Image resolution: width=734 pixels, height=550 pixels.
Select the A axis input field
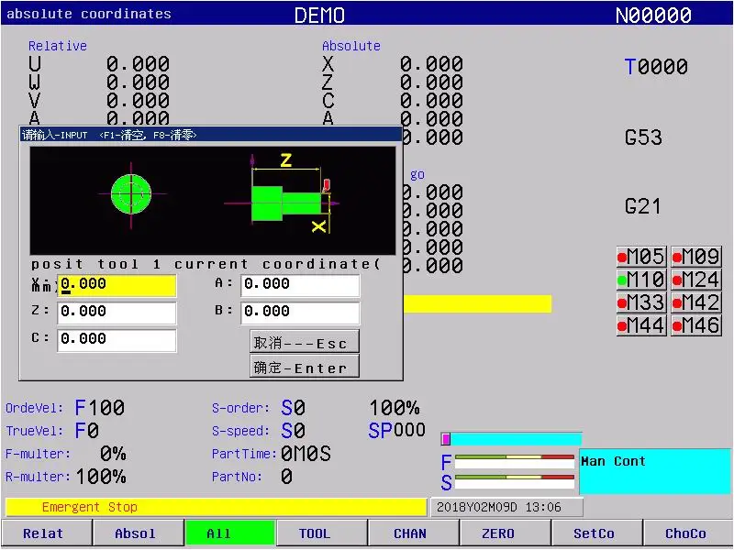coord(300,285)
